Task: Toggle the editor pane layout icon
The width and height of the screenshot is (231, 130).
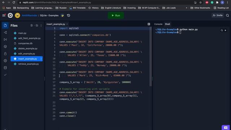Action: pos(149,24)
